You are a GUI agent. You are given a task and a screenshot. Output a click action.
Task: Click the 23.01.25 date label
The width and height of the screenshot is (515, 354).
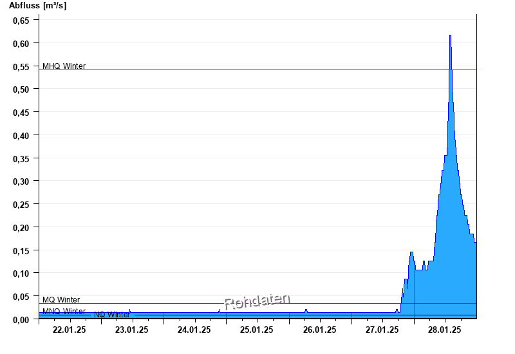[x=132, y=330]
